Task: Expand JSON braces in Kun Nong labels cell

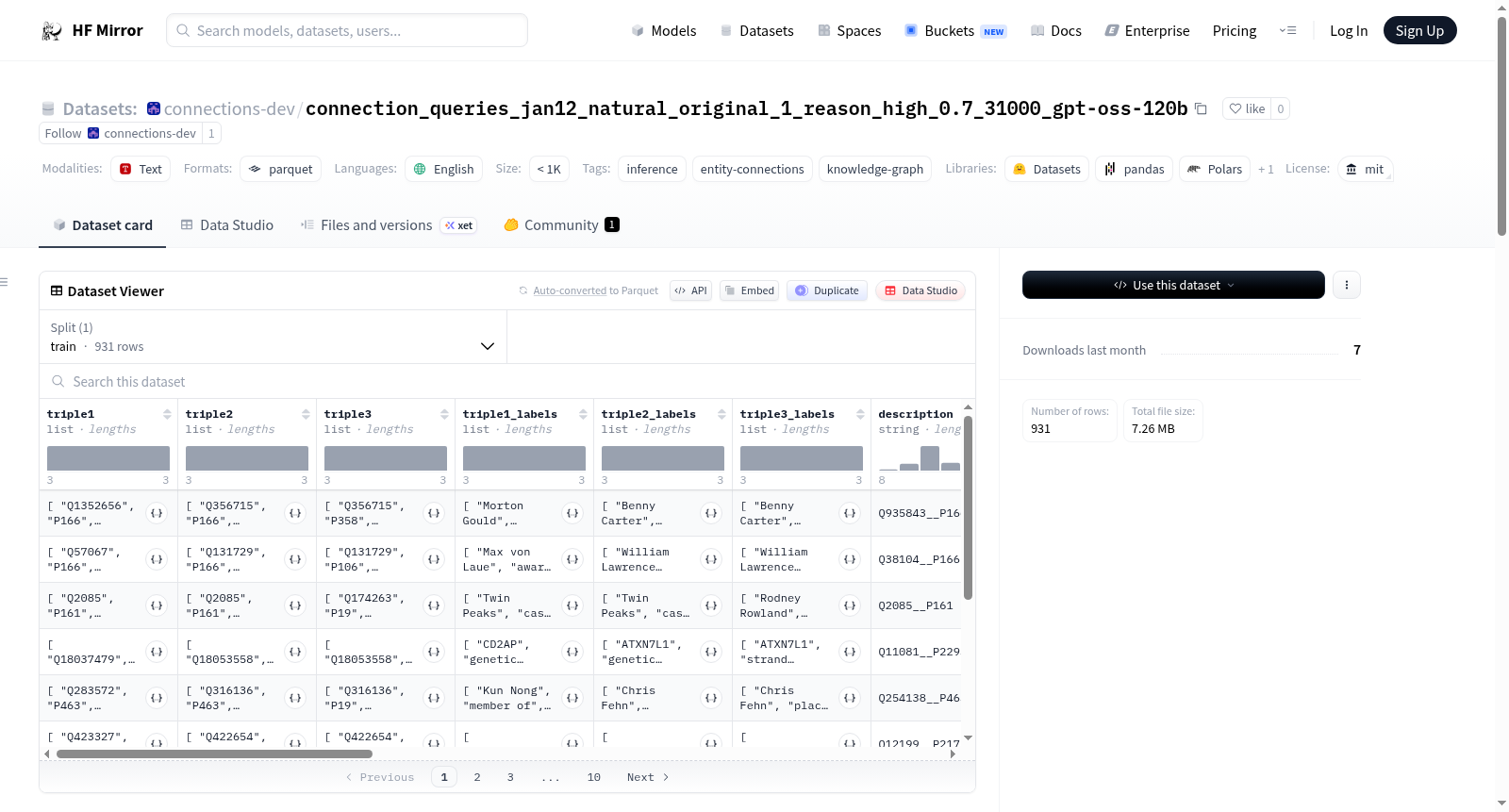Action: click(x=572, y=698)
